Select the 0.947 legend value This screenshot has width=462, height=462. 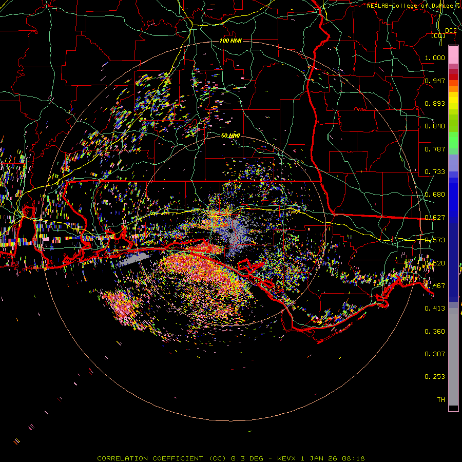point(435,81)
